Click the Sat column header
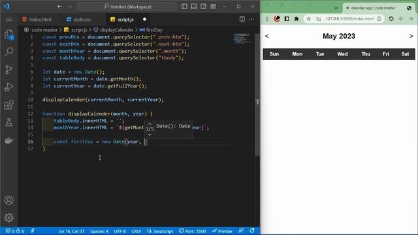 [x=405, y=54]
